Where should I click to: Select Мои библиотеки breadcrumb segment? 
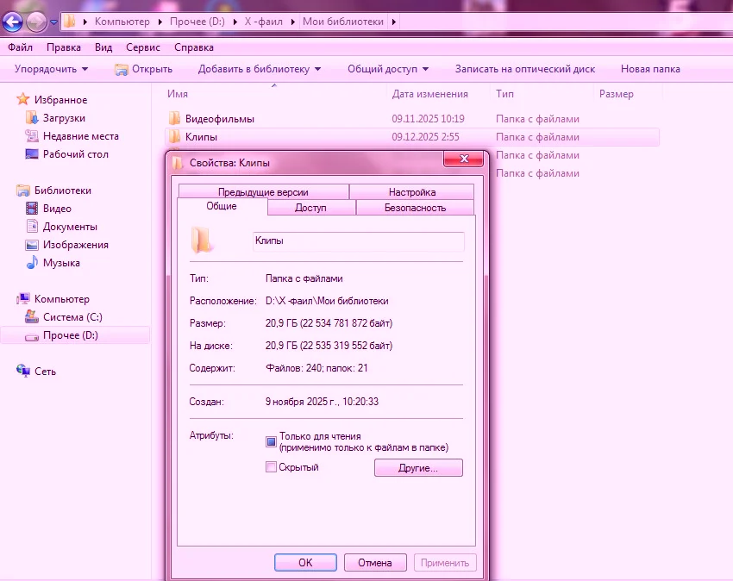click(x=343, y=22)
